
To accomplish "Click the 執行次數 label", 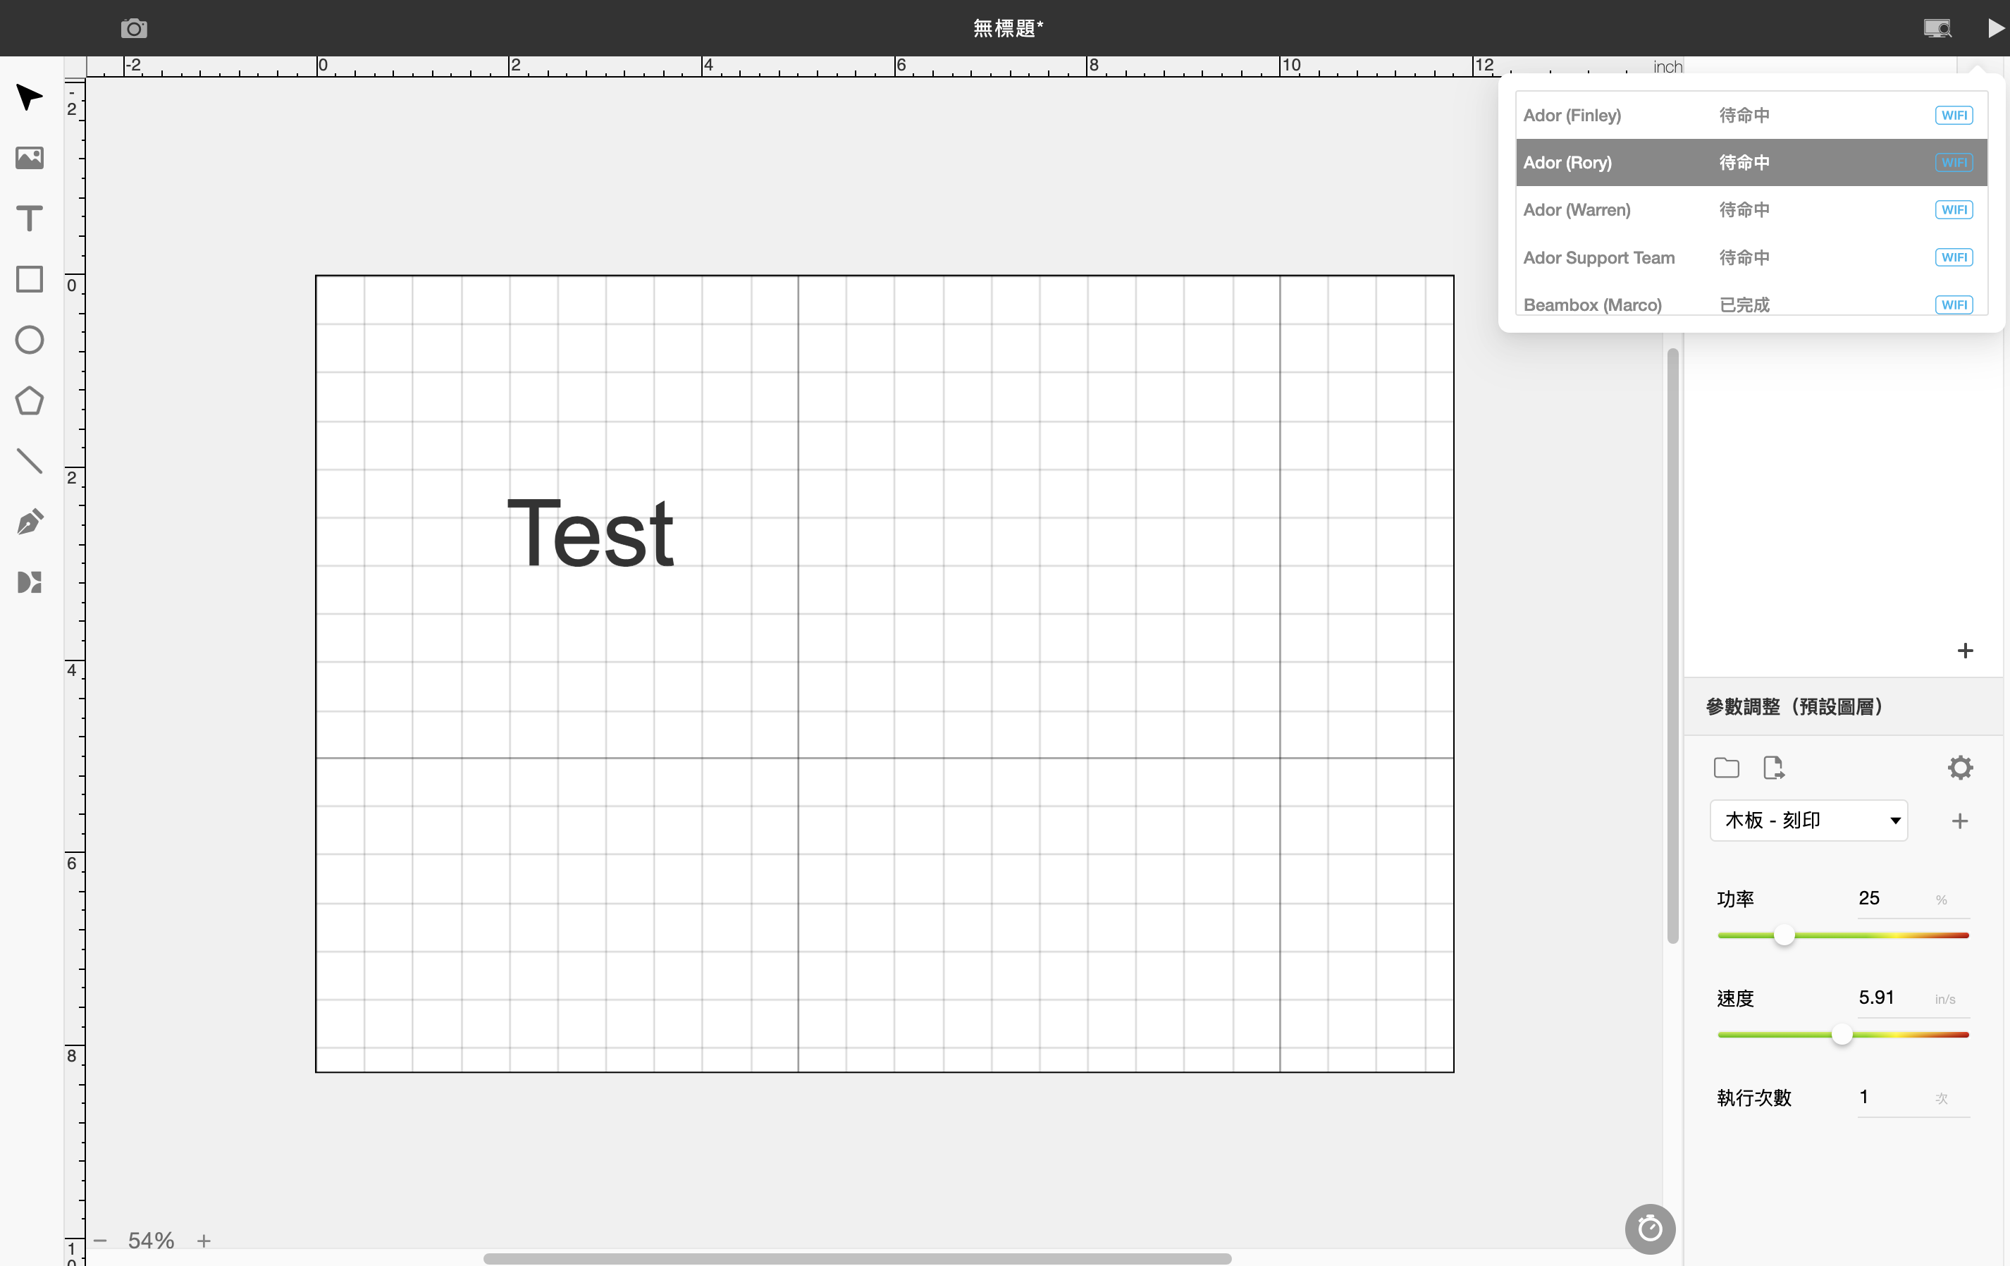I will pos(1753,1098).
